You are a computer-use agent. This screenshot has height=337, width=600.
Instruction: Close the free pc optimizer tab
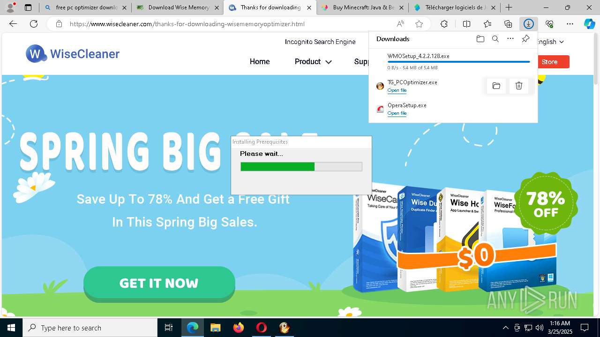pos(124,7)
